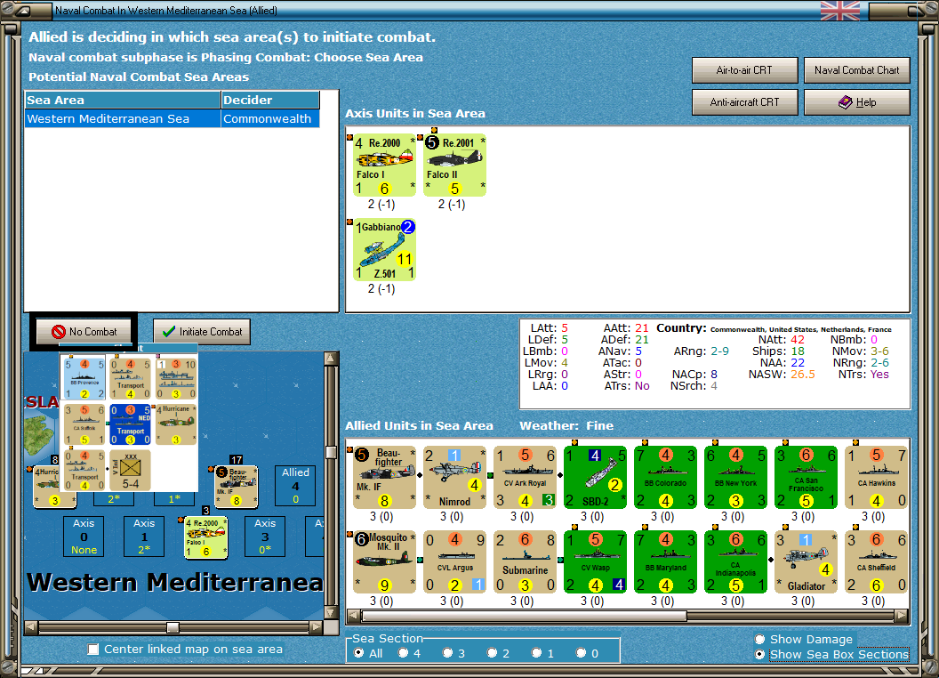
Task: Choose the BB New York battleship counter
Action: coord(736,478)
